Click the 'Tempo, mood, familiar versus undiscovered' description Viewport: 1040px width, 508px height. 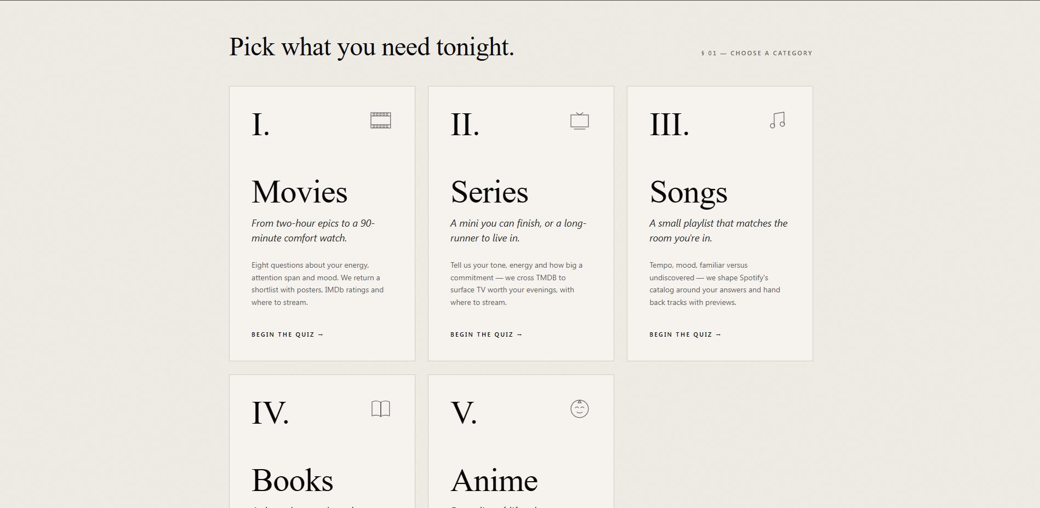tap(715, 284)
